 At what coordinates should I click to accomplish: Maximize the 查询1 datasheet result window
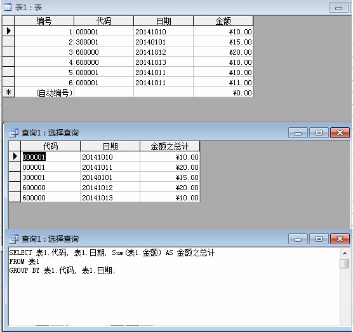[x=319, y=133]
